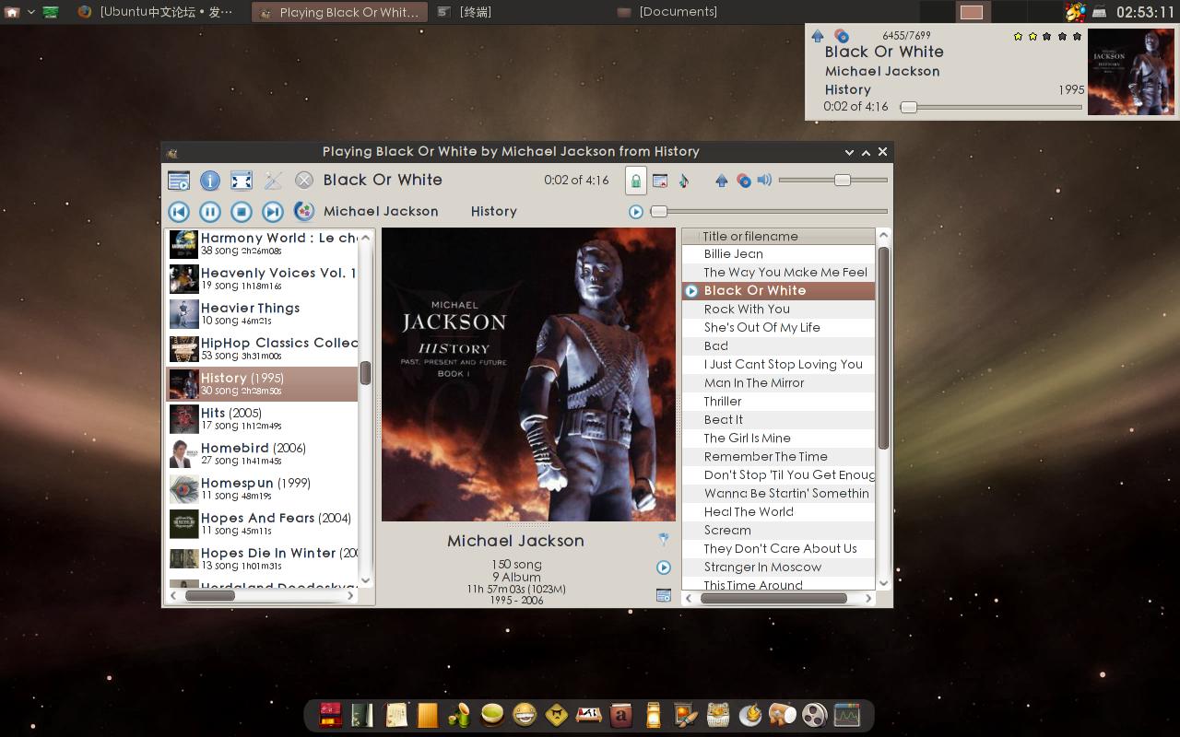Set rating to fifth star in widget

pyautogui.click(x=1077, y=37)
